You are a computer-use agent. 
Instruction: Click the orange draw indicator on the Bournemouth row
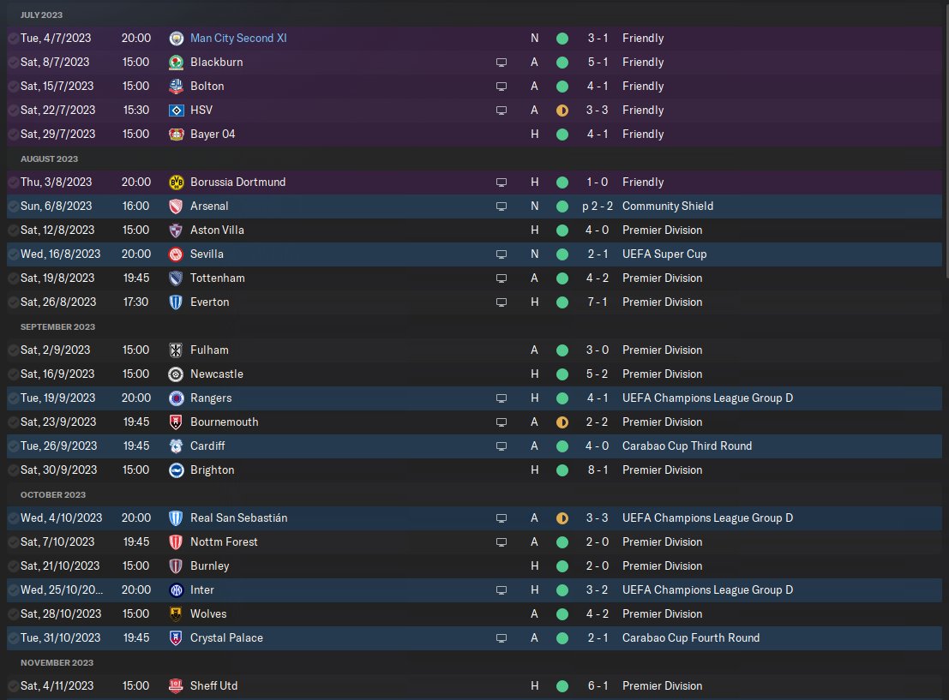(562, 422)
